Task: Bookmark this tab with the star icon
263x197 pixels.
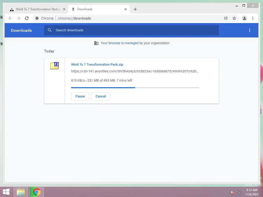Action: point(234,18)
